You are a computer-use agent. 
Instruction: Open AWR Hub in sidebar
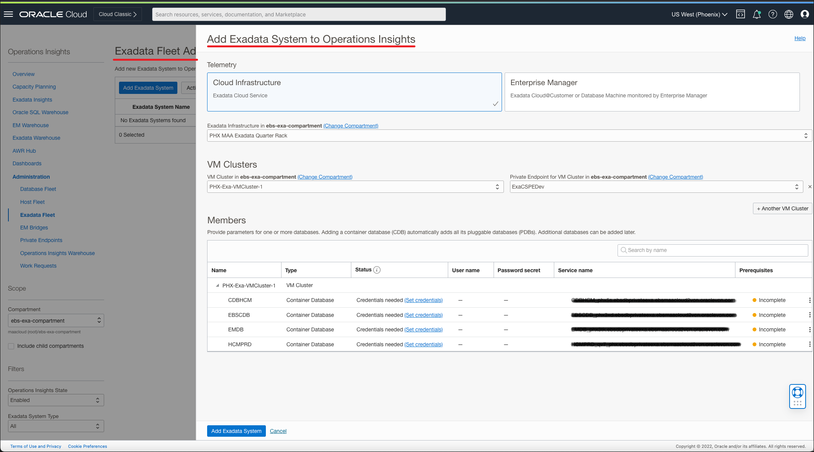pyautogui.click(x=24, y=151)
